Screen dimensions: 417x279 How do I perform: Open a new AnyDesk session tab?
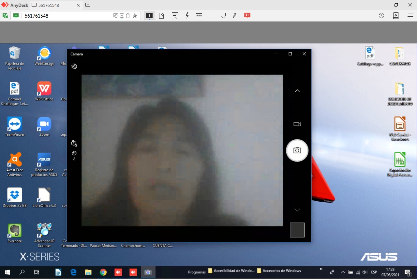point(88,5)
